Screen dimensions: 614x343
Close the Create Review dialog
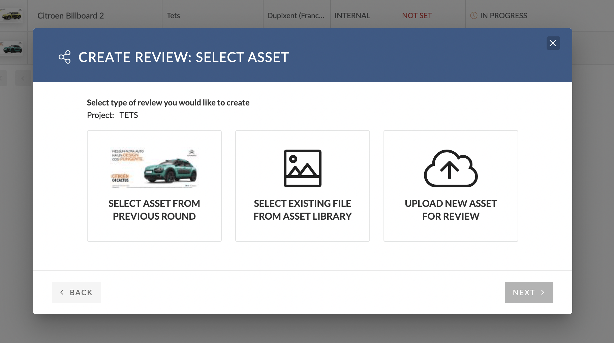(553, 43)
